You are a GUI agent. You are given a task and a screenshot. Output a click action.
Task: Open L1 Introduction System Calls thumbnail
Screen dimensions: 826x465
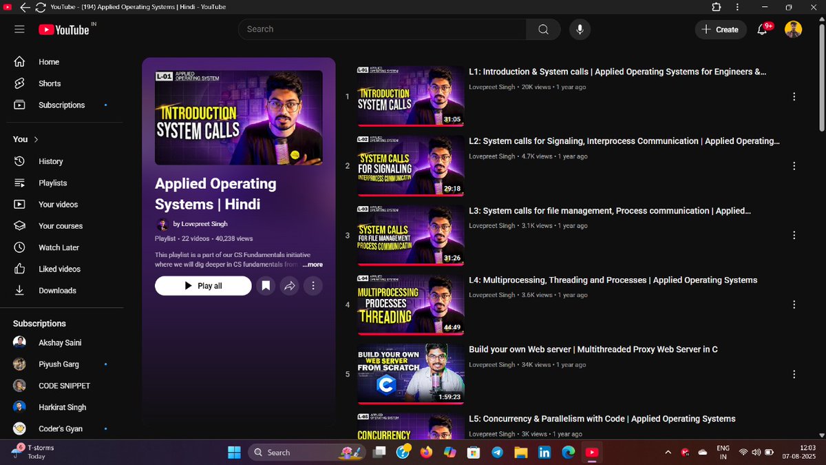pyautogui.click(x=410, y=96)
